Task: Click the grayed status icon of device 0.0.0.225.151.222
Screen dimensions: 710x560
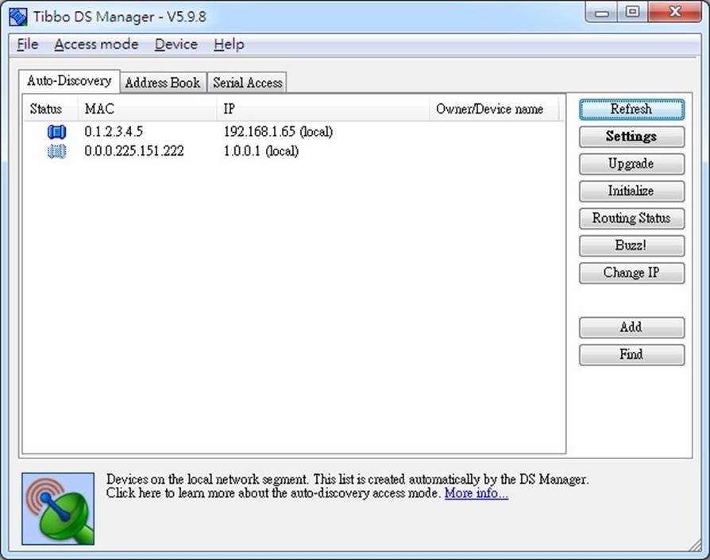Action: coord(56,151)
